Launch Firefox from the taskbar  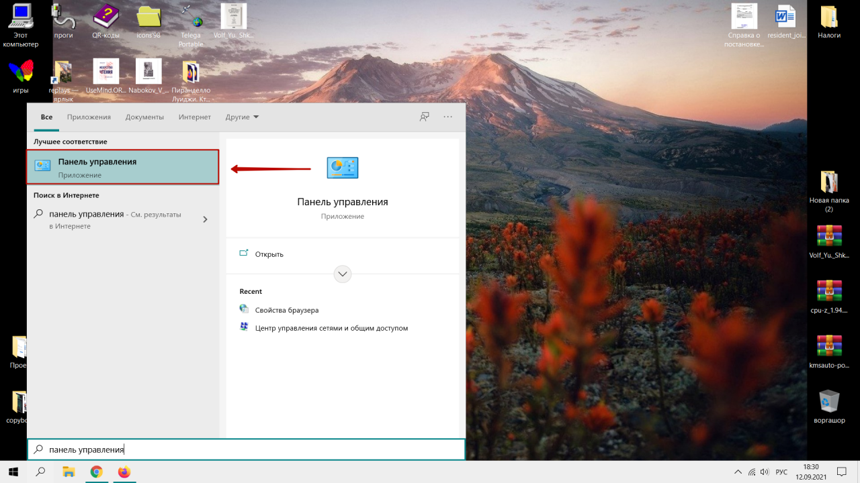click(x=124, y=472)
